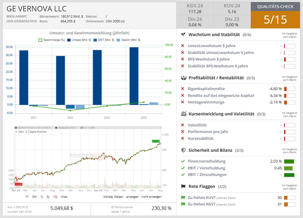Viewport: 303px width, 218px height.
Task: Select the 3J chart timeframe
Action: (48, 197)
